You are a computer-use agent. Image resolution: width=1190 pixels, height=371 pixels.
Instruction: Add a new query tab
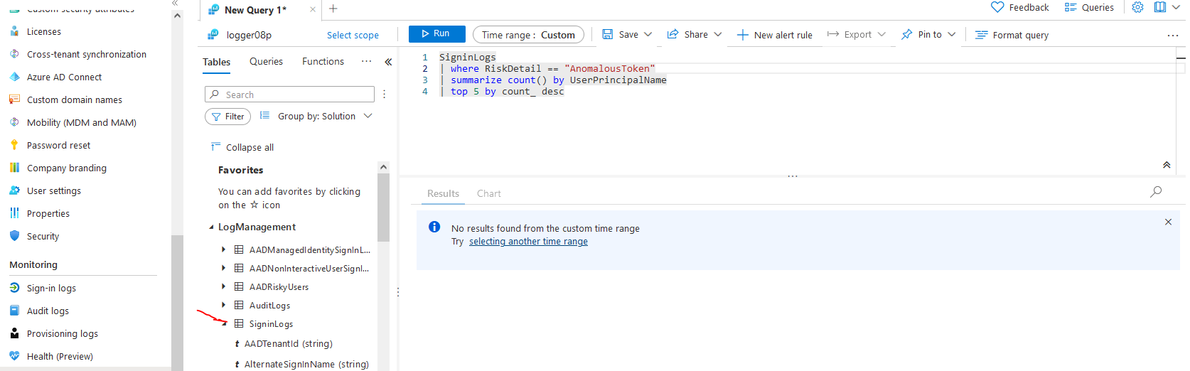pos(333,9)
